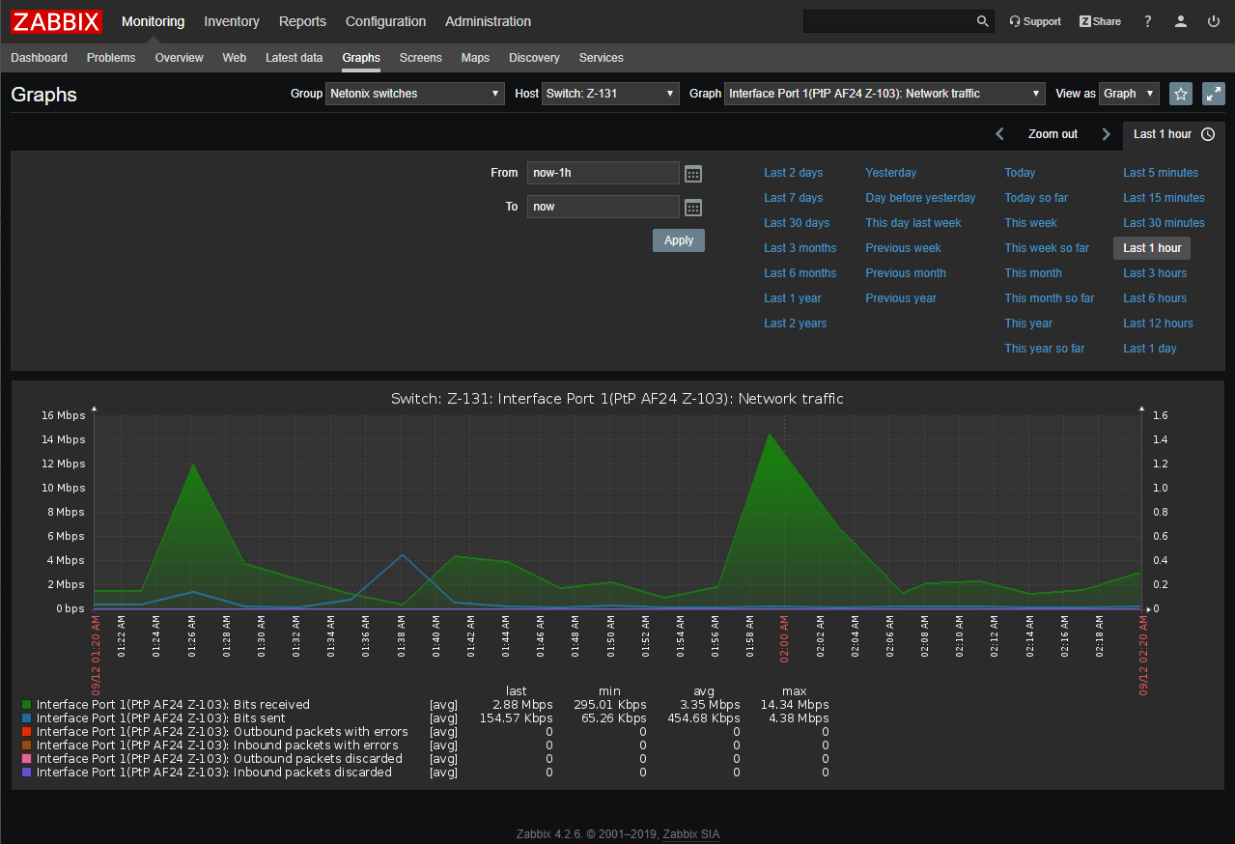Open the Help question mark icon
The height and width of the screenshot is (844, 1235).
pos(1147,21)
